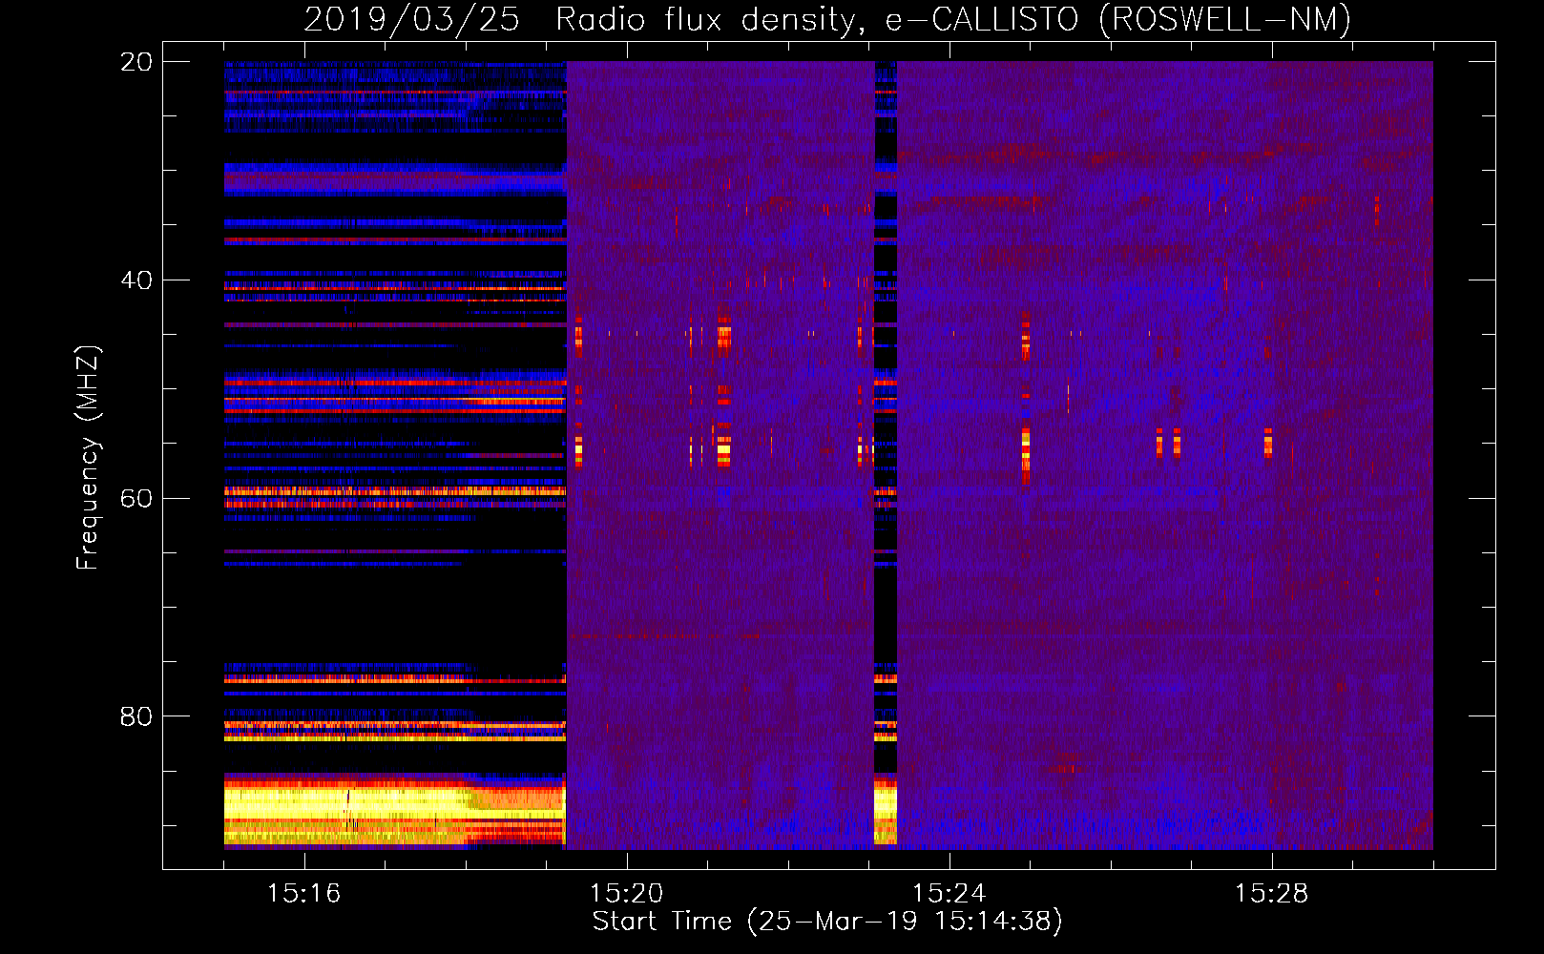Select the 'Frequency (MHZ)' axis label
The image size is (1544, 954).
[x=88, y=458]
